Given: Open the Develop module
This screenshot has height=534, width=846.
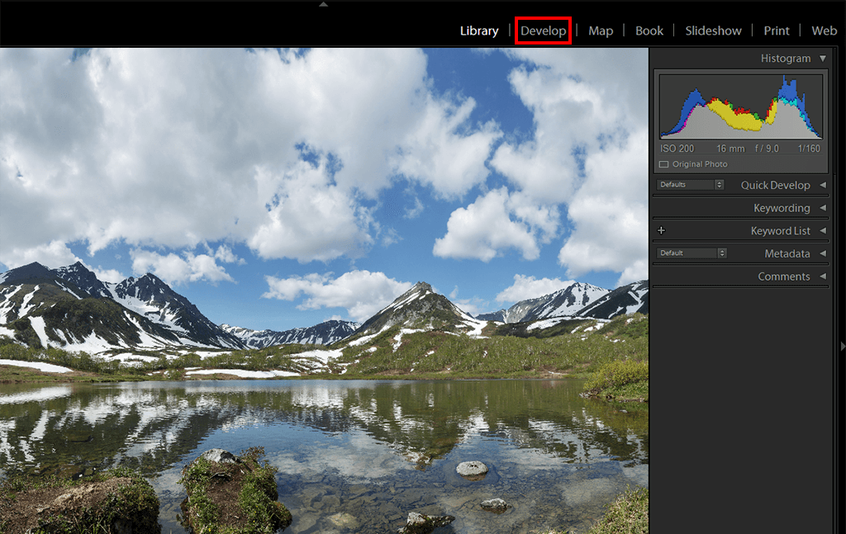Looking at the screenshot, I should (x=544, y=31).
